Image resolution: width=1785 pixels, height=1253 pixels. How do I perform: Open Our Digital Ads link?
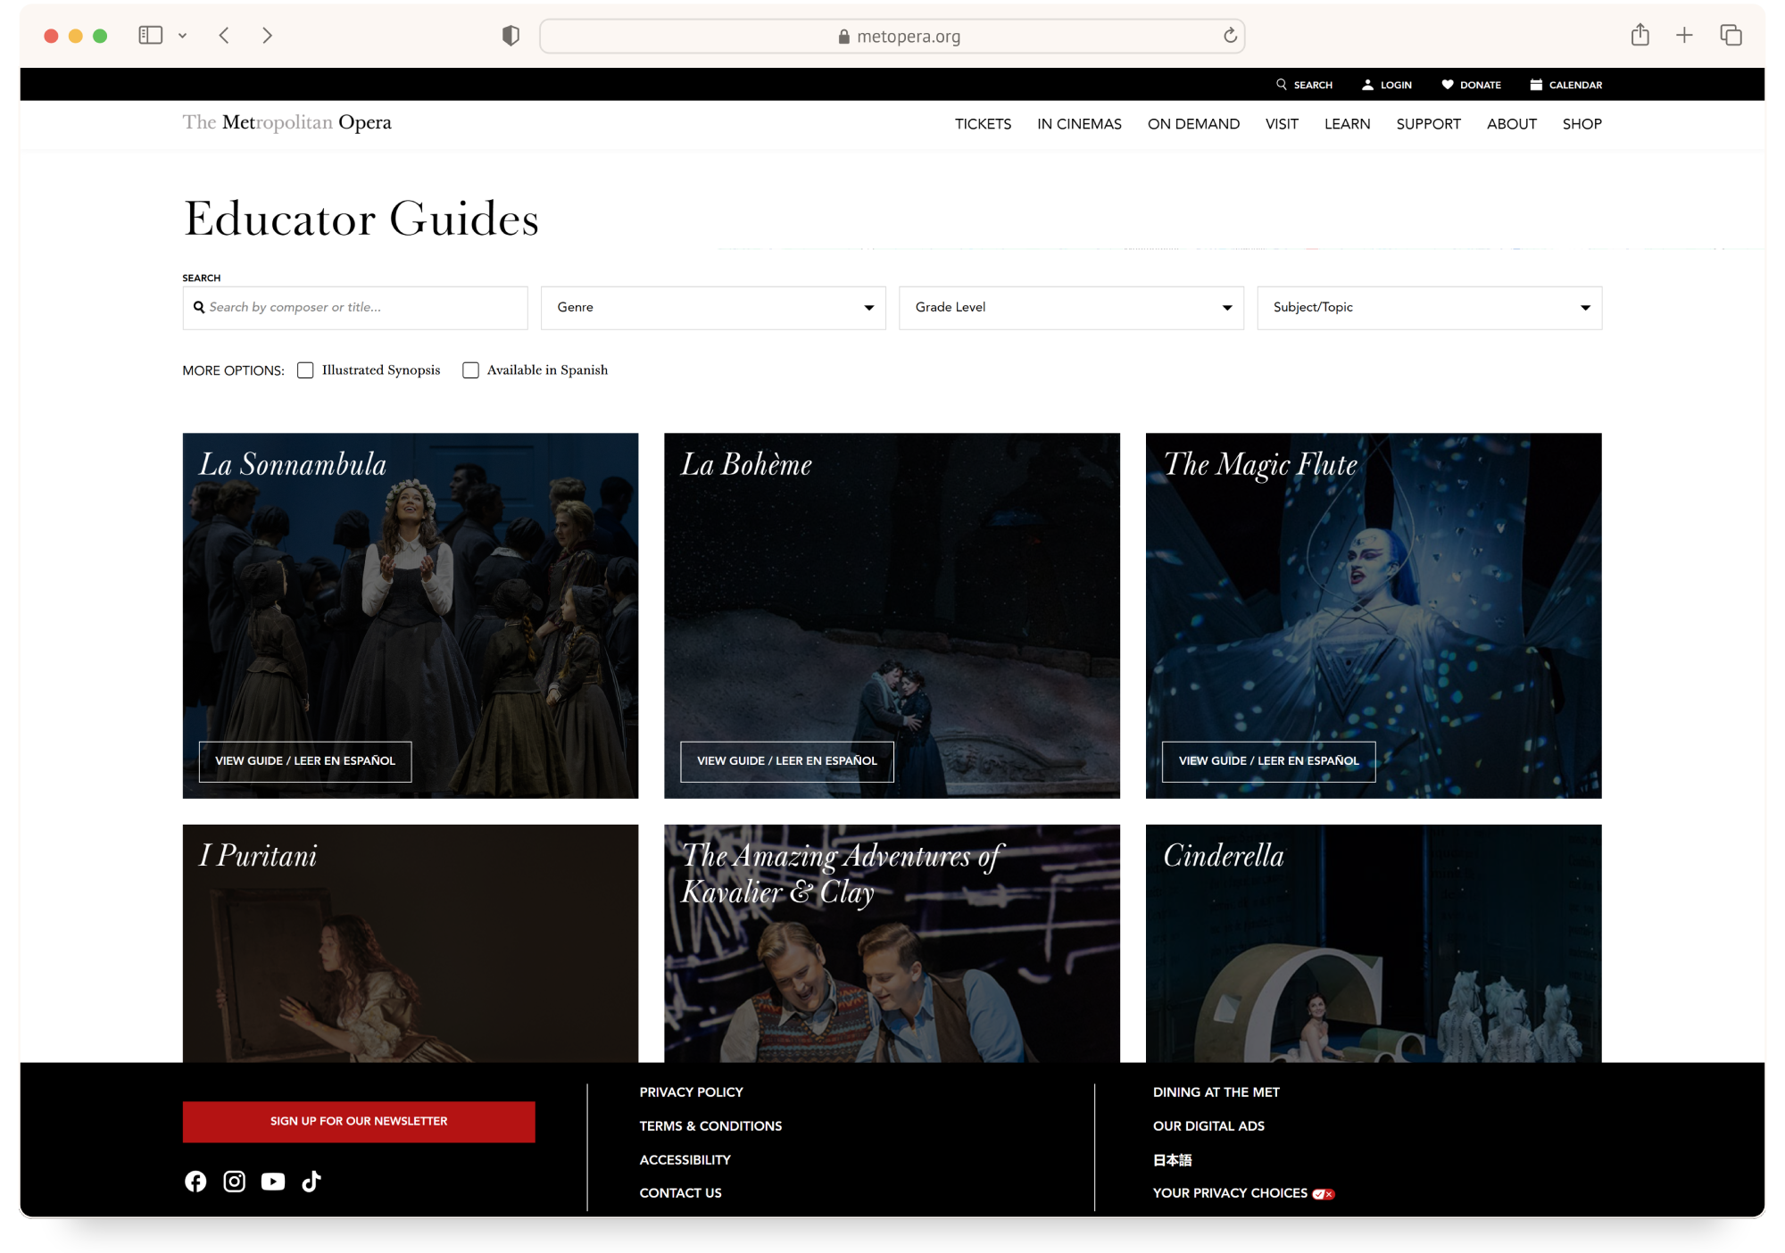click(x=1208, y=1126)
